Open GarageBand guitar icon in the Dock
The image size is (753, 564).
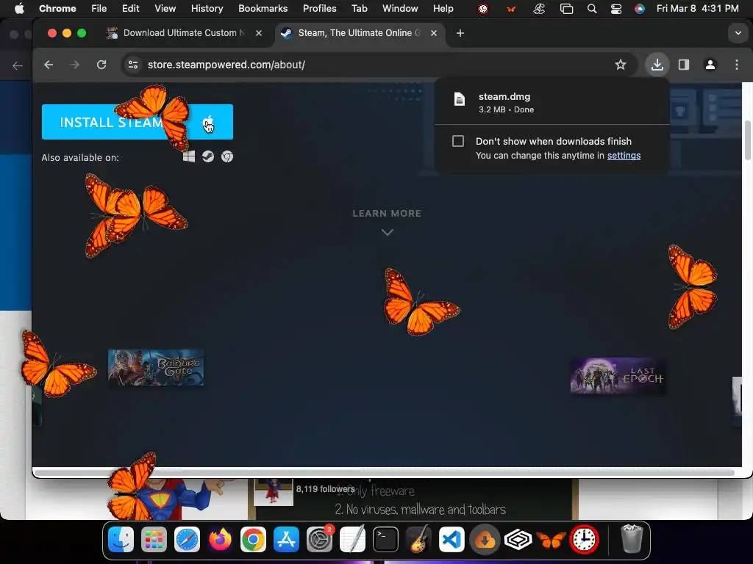point(418,540)
